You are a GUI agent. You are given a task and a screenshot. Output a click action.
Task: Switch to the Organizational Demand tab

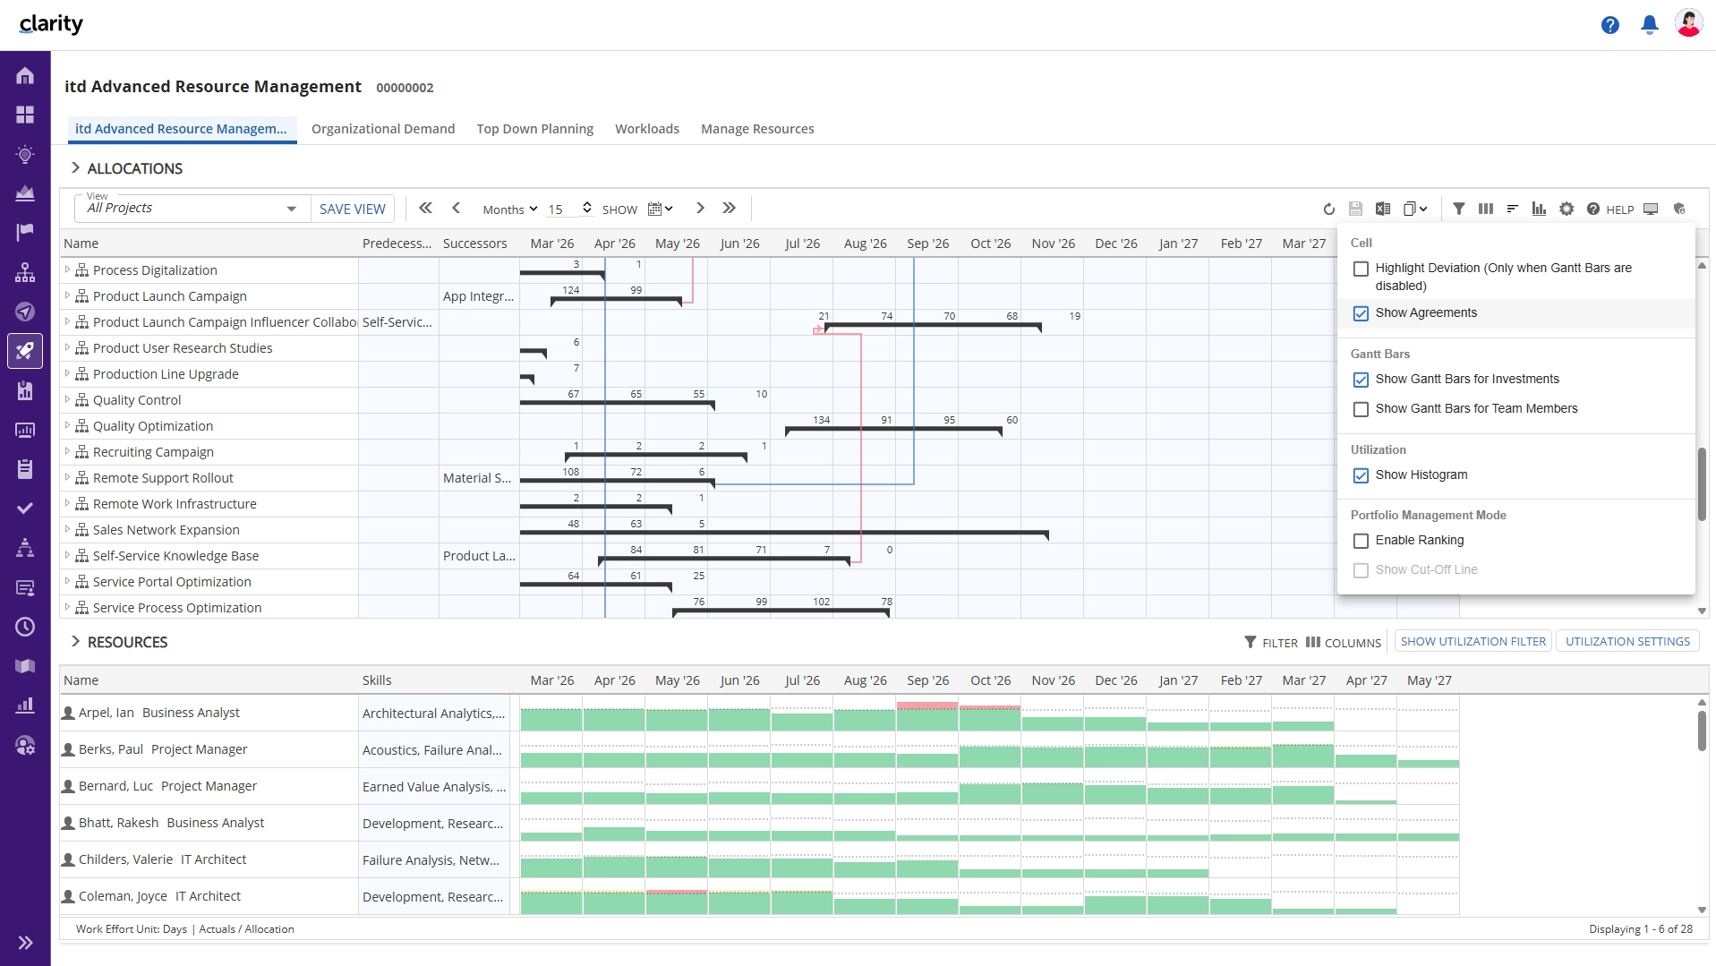pos(383,129)
